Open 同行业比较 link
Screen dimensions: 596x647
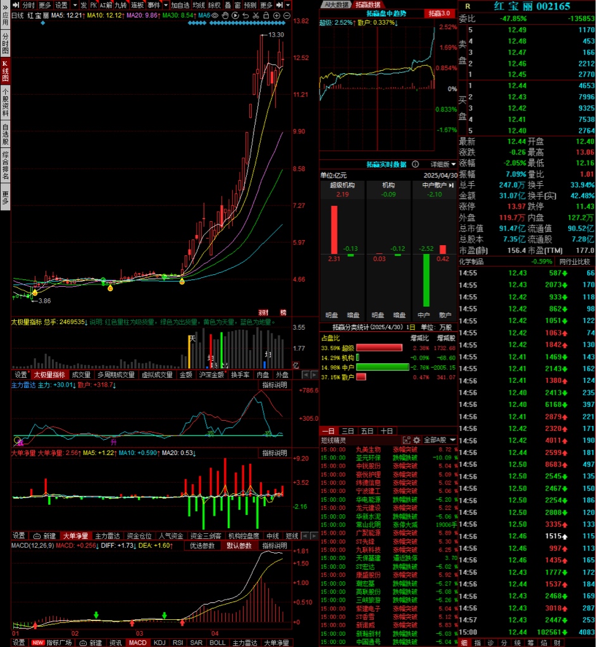click(x=574, y=262)
